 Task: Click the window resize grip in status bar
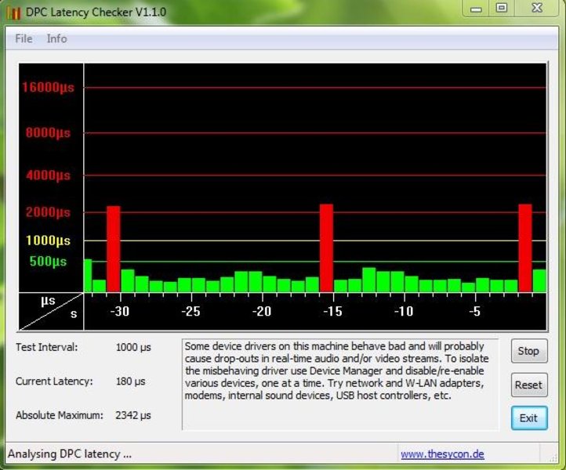[x=553, y=458]
